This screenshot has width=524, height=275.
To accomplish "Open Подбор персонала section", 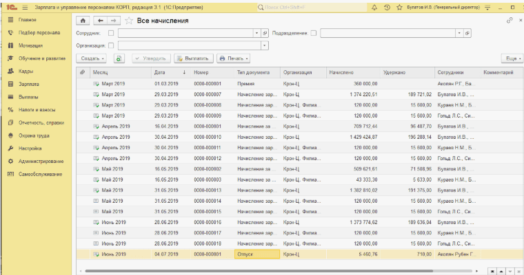I will (36, 33).
